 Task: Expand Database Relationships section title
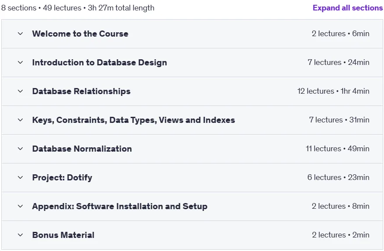coord(81,91)
